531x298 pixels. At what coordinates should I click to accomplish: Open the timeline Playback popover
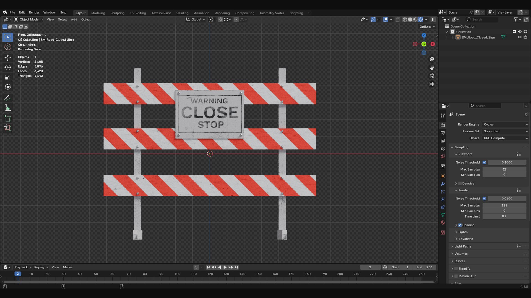23,267
